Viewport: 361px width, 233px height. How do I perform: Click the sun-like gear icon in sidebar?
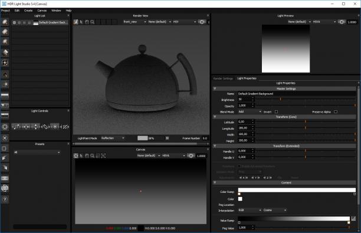pyautogui.click(x=5, y=127)
